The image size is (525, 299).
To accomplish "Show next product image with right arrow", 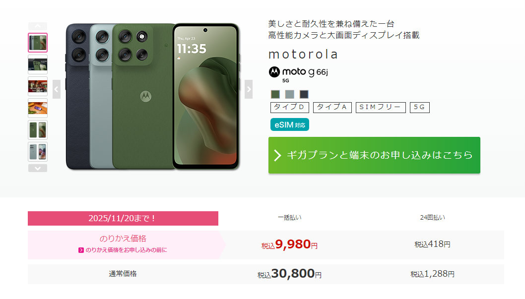I will click(249, 89).
